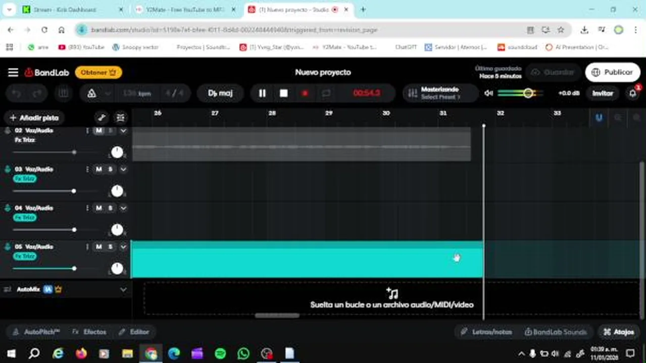Click the zoom-in magnifier icon at far right
The height and width of the screenshot is (363, 646).
click(x=636, y=118)
